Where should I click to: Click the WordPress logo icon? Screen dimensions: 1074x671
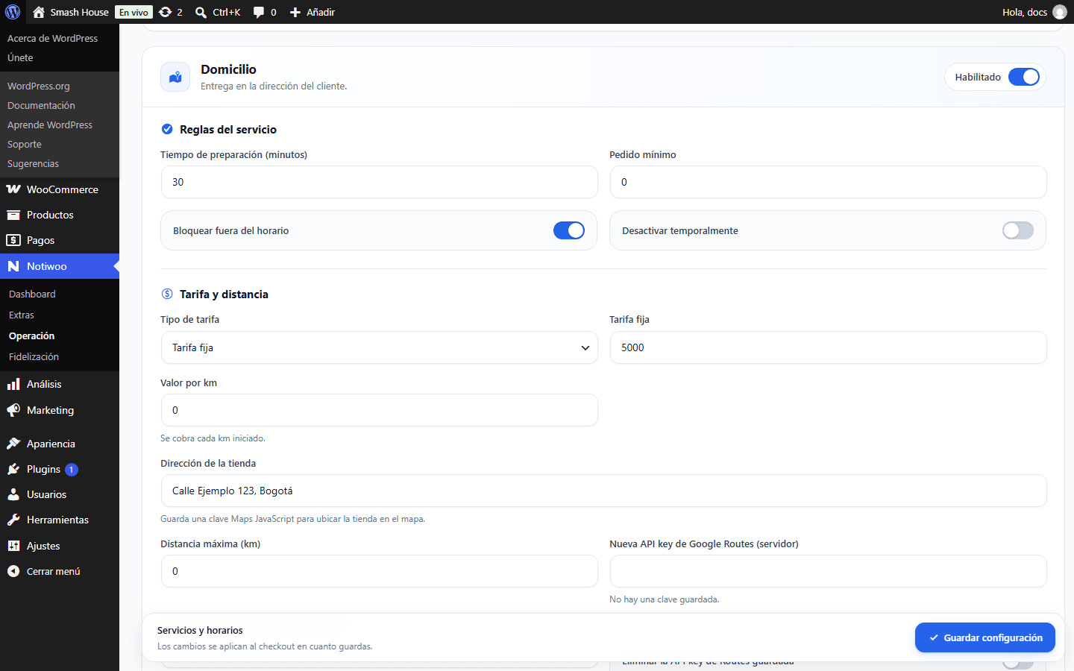point(13,12)
